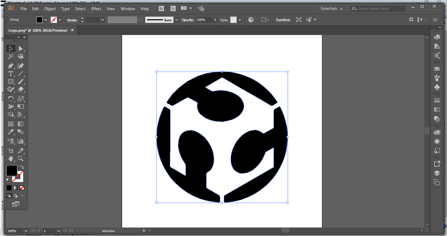Image resolution: width=447 pixels, height=236 pixels.
Task: Set paint mode to None
Action: 22,188
